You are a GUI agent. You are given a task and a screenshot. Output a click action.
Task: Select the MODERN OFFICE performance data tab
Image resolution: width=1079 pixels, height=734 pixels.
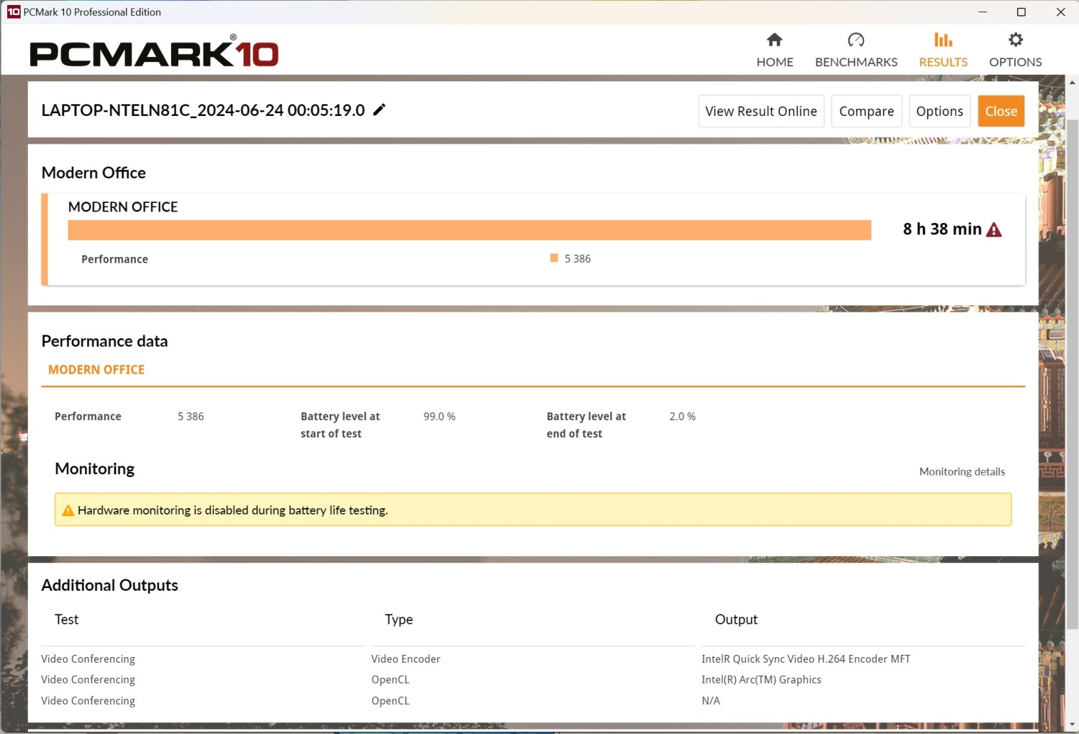[96, 369]
